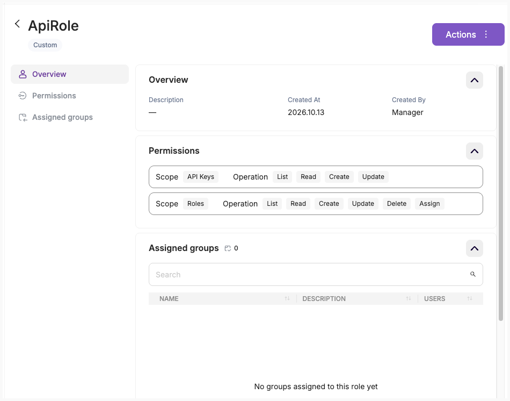Screen dimensions: 510x401
Task: Click the 'No groups assigned to this role yet' message
Action: 316,386
